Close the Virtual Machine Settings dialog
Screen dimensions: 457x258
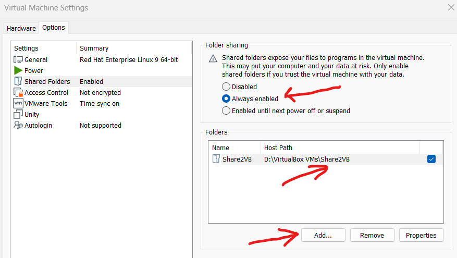pyautogui.click(x=451, y=7)
